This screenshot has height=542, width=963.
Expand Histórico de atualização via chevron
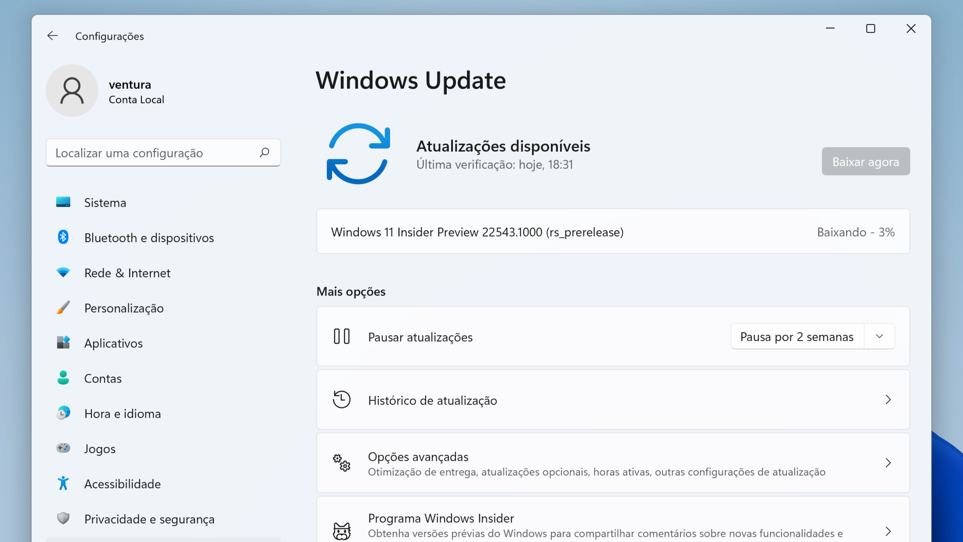click(888, 400)
